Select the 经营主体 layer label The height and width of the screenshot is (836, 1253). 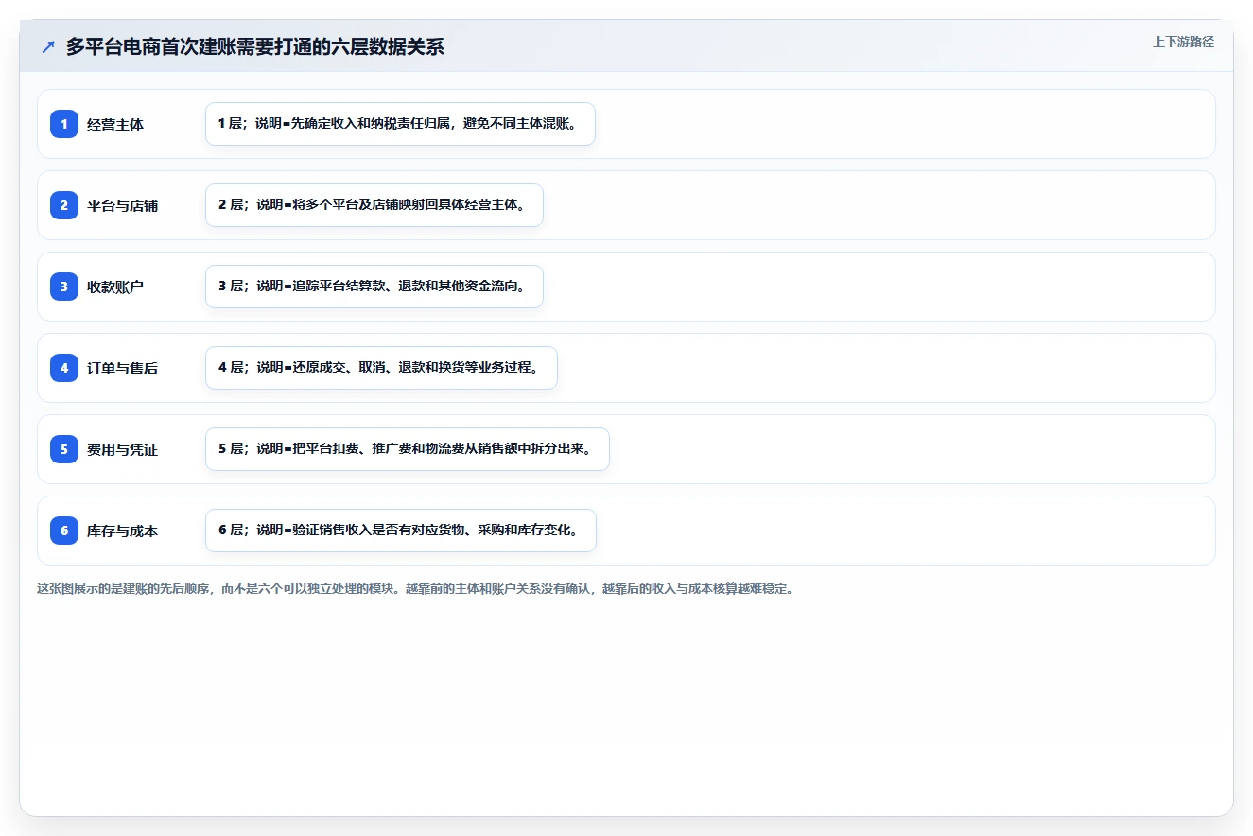point(115,124)
